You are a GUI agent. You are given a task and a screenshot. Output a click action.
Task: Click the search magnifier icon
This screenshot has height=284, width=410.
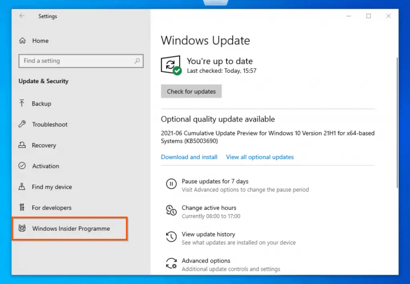(x=137, y=61)
